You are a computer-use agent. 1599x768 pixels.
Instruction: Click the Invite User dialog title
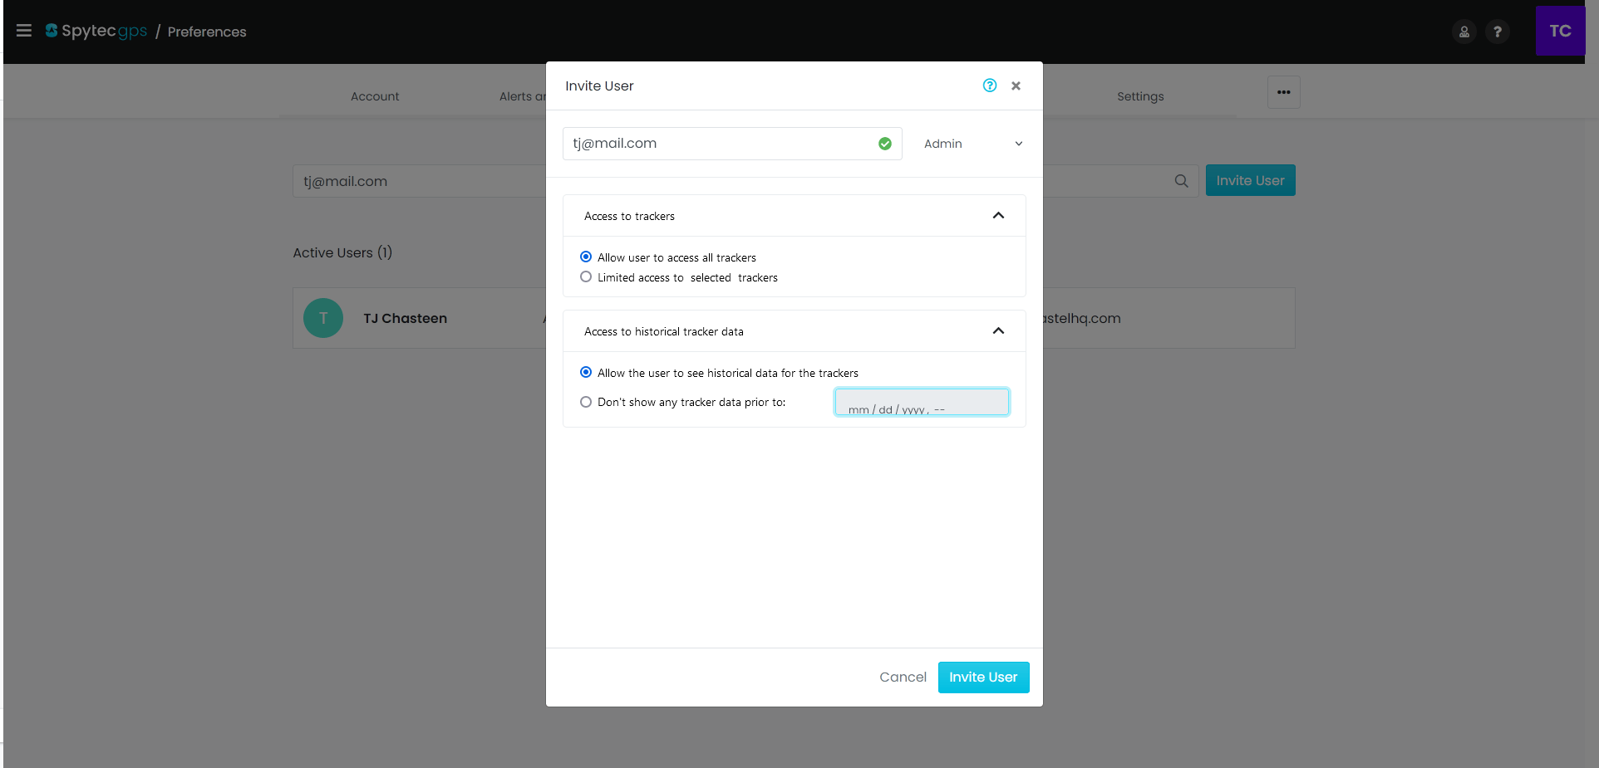click(599, 86)
